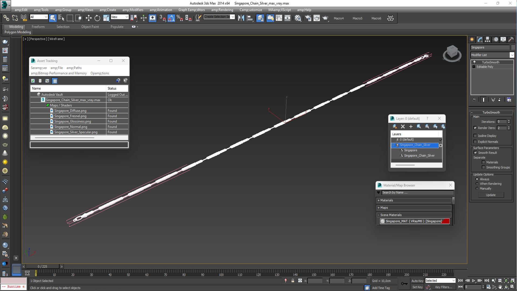Image resolution: width=517 pixels, height=291 pixels.
Task: Click the Set Key button
Action: [417, 287]
